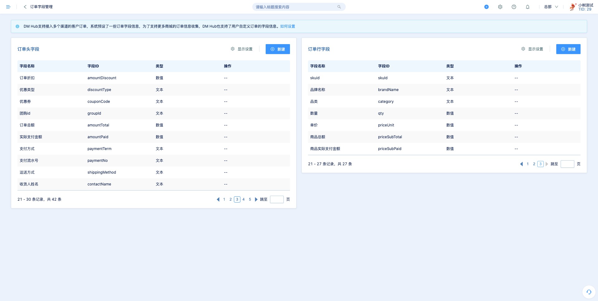
Task: Open the hamburger menu icon
Action: (x=8, y=7)
